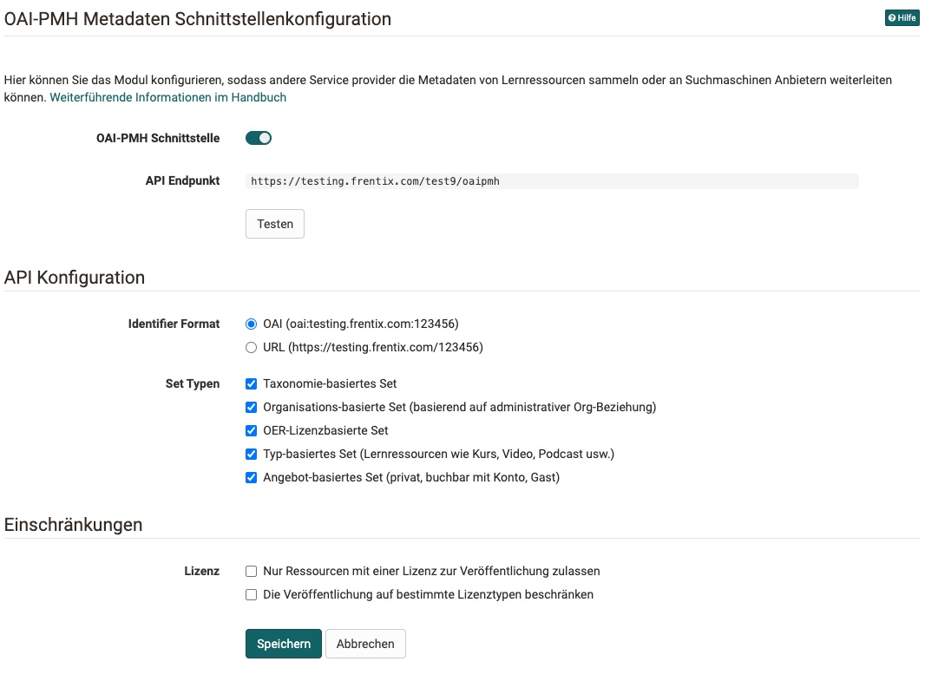Click the Einschränkungen heading
The height and width of the screenshot is (681, 938).
tap(74, 524)
